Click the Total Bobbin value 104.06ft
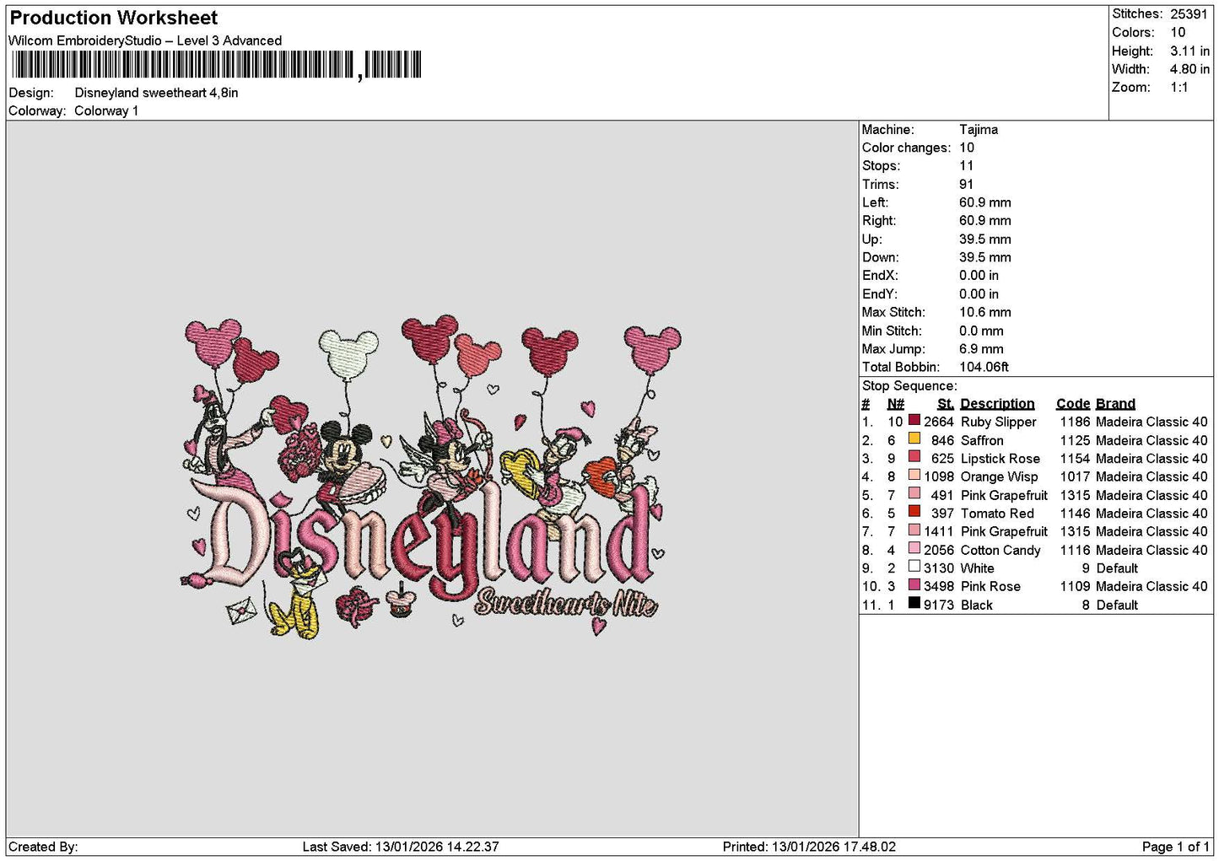The image size is (1219, 861). 984,367
